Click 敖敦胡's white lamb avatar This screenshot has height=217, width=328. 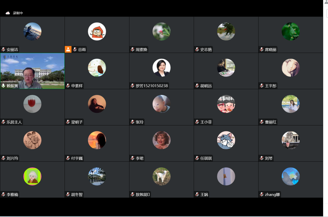click(162, 176)
